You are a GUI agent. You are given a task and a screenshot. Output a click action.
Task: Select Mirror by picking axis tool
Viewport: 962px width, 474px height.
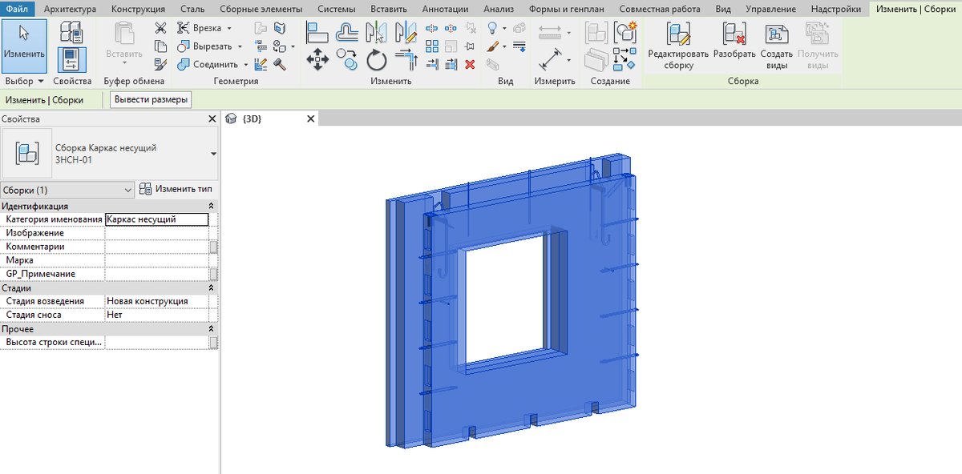(x=376, y=33)
